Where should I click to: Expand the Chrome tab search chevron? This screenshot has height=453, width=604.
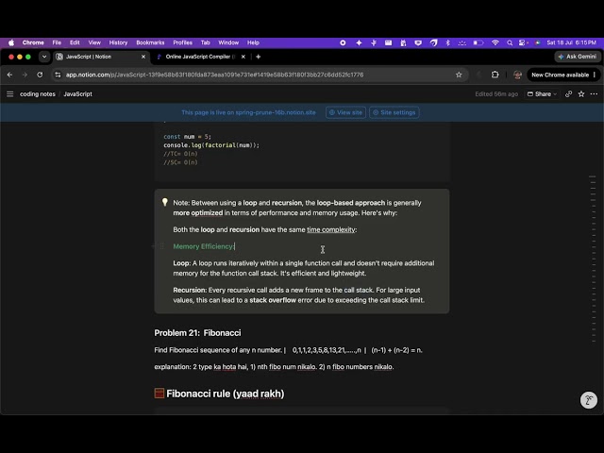(44, 57)
